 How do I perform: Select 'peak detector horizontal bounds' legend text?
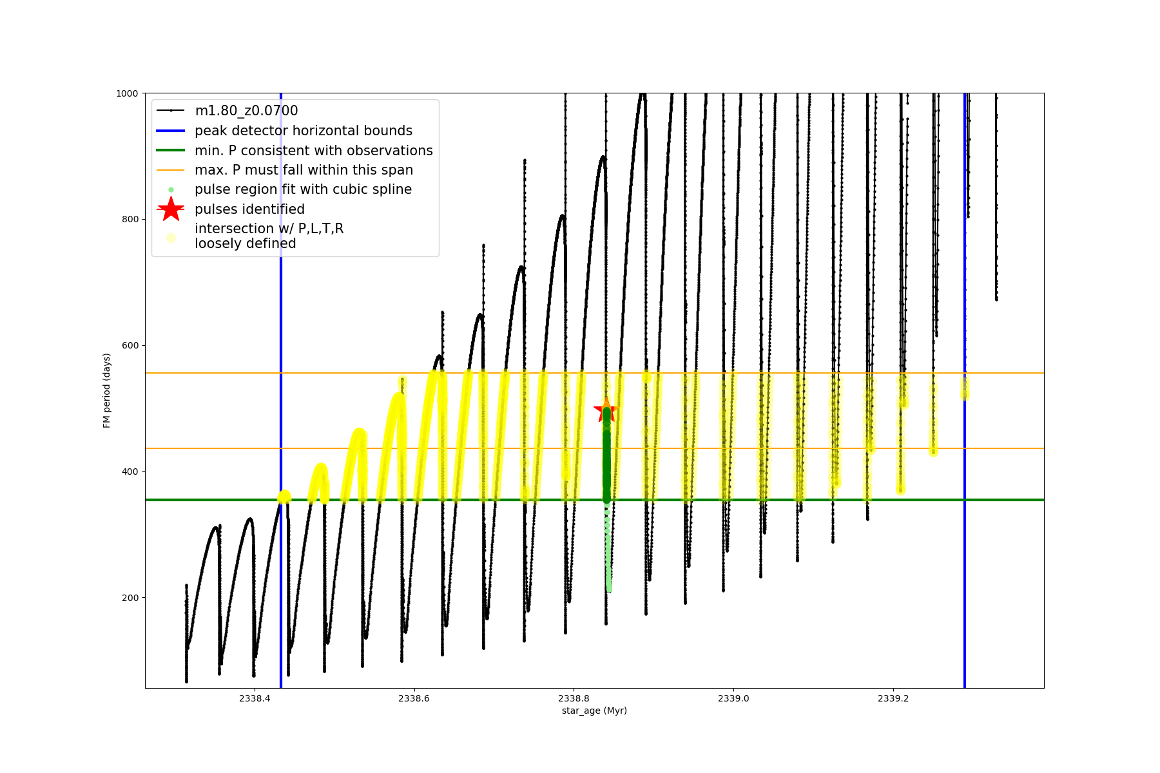[303, 131]
